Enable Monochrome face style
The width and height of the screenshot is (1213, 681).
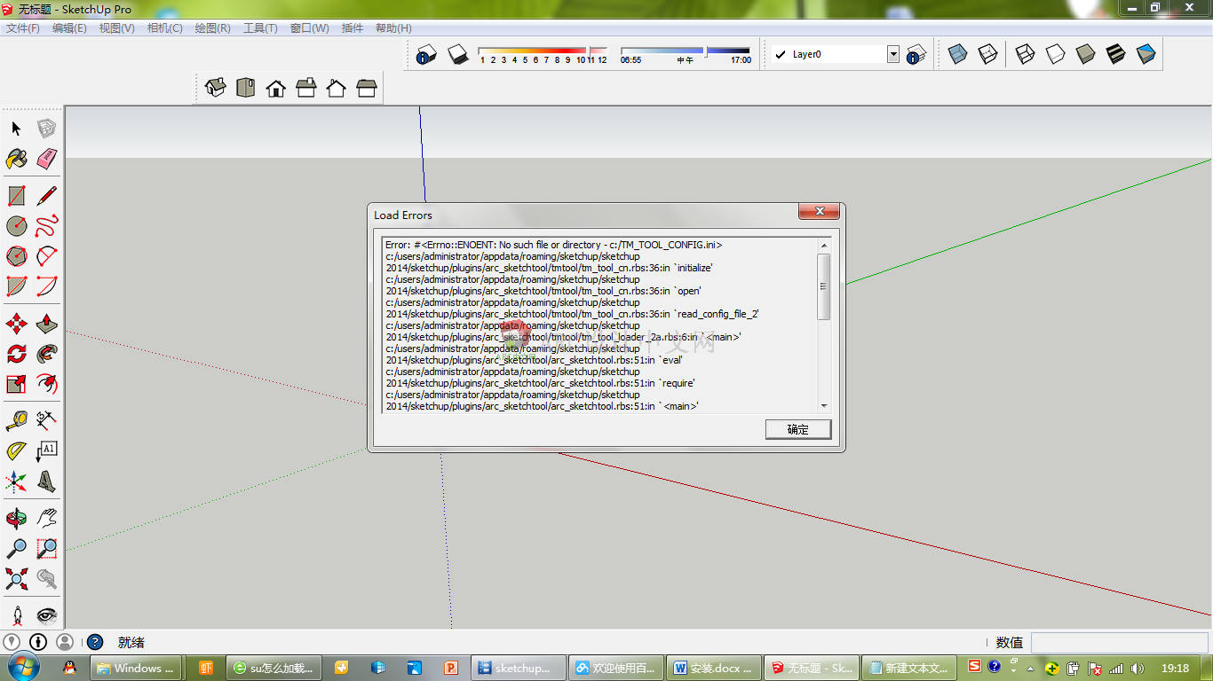pos(1146,54)
